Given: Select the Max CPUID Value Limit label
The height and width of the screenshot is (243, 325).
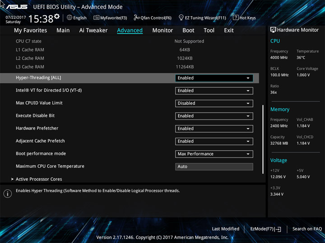Looking at the screenshot, I should 39,103.
